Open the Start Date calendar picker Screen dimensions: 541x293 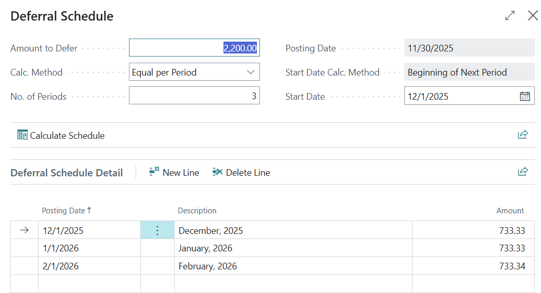click(525, 96)
